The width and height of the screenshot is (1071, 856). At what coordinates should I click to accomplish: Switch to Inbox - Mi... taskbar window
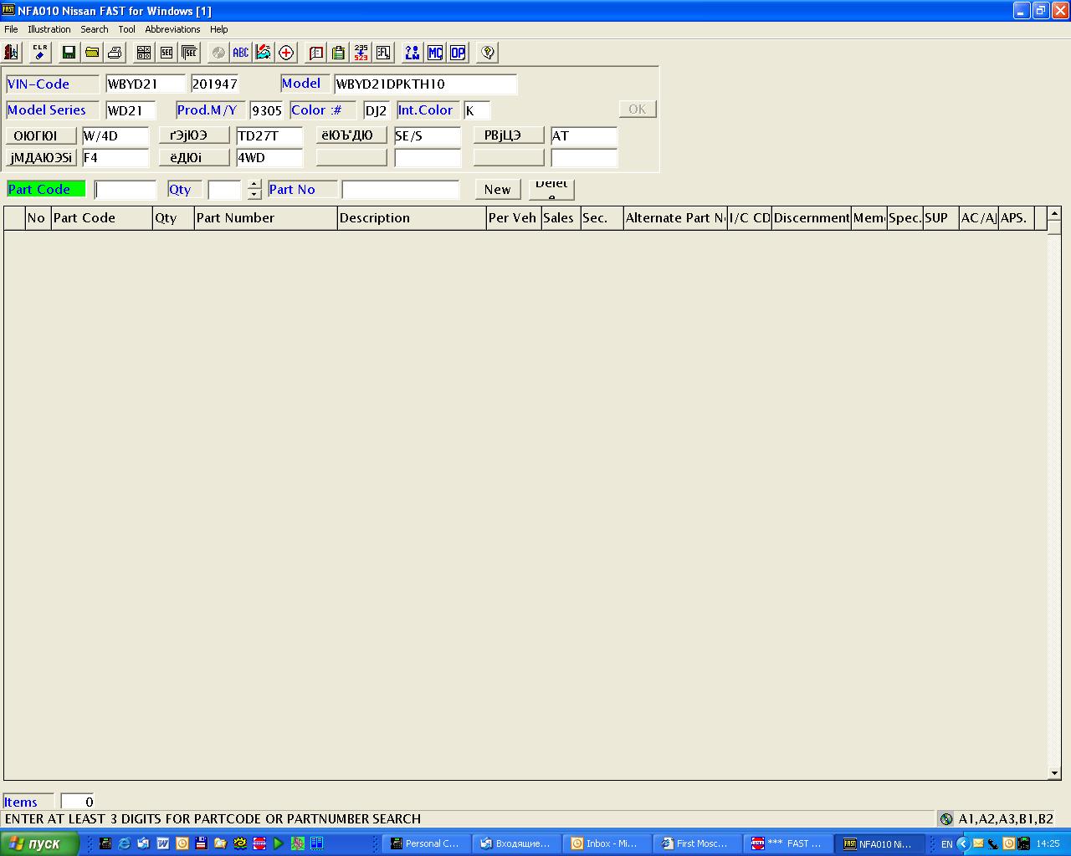(x=607, y=843)
